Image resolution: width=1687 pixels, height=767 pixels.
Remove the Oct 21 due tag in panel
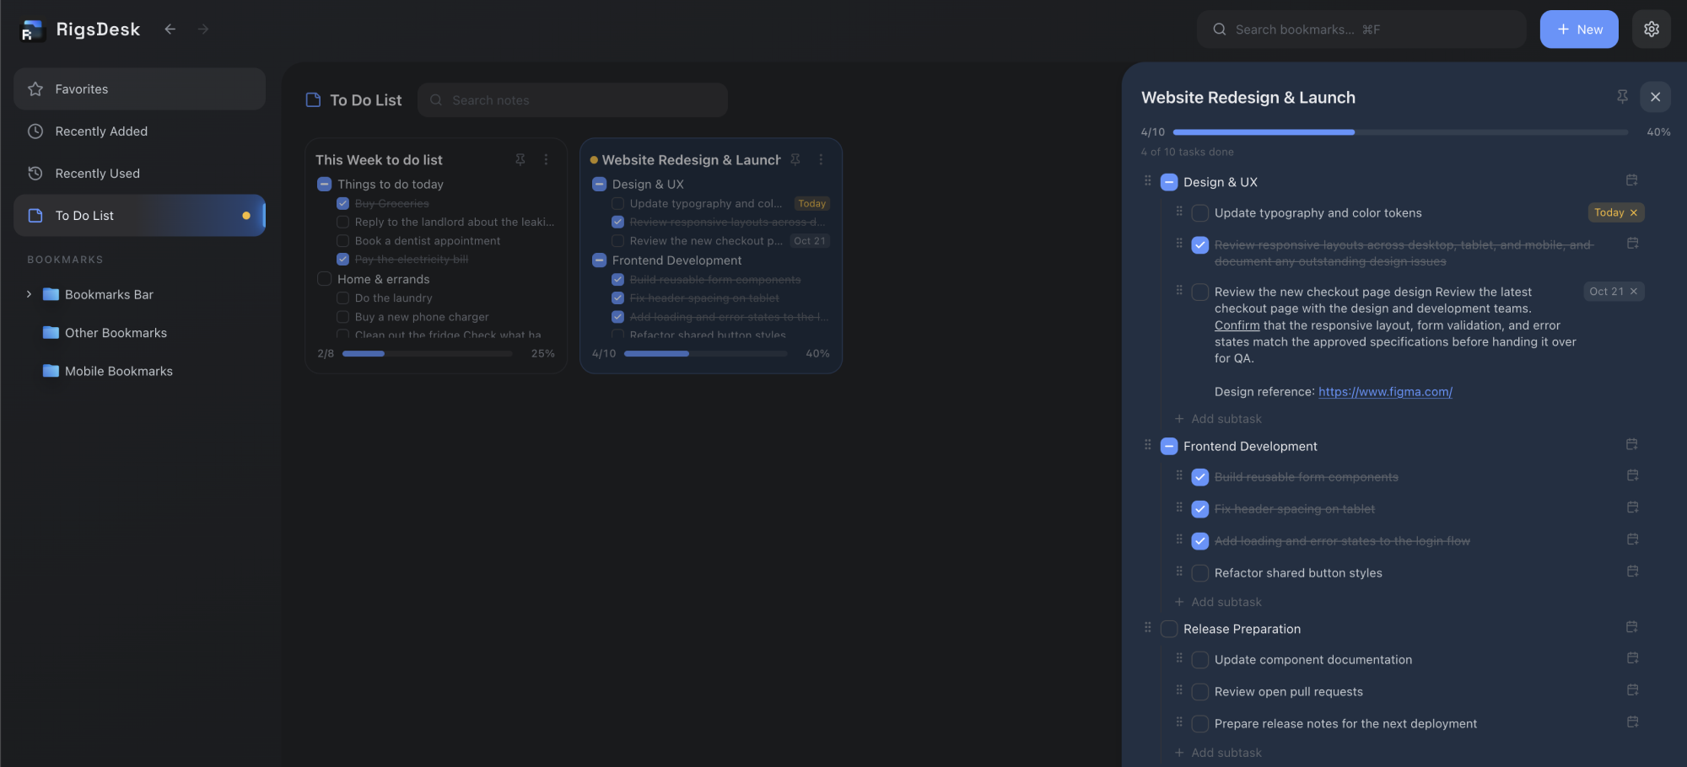coord(1634,292)
